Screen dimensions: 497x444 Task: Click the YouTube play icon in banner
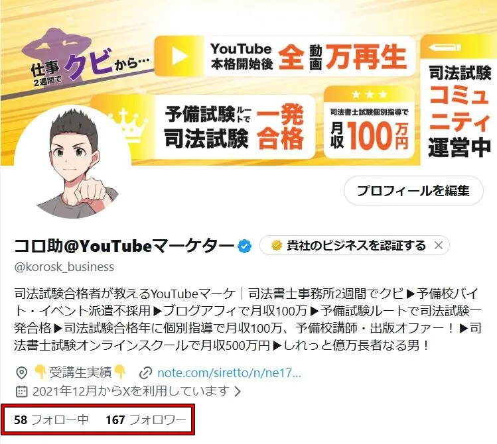(179, 56)
